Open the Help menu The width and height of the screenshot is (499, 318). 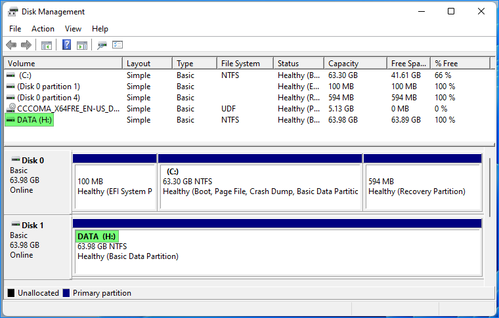pyautogui.click(x=100, y=29)
